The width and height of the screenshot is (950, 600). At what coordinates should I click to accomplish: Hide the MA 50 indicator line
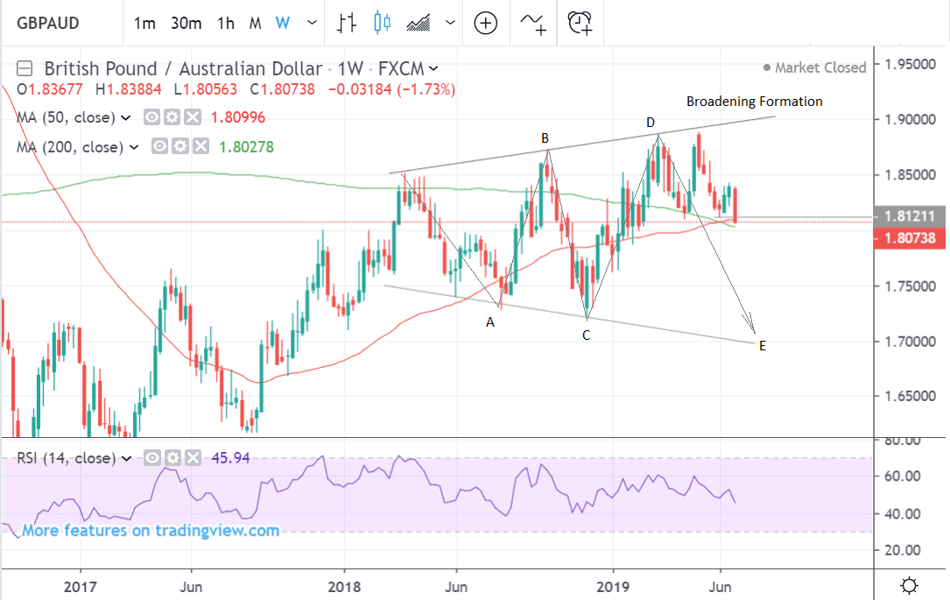point(152,117)
